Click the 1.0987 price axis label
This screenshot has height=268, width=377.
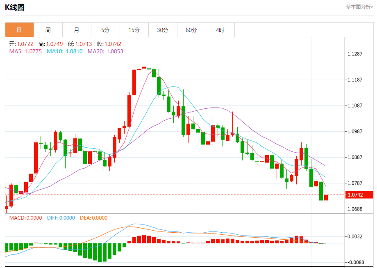pyautogui.click(x=355, y=131)
